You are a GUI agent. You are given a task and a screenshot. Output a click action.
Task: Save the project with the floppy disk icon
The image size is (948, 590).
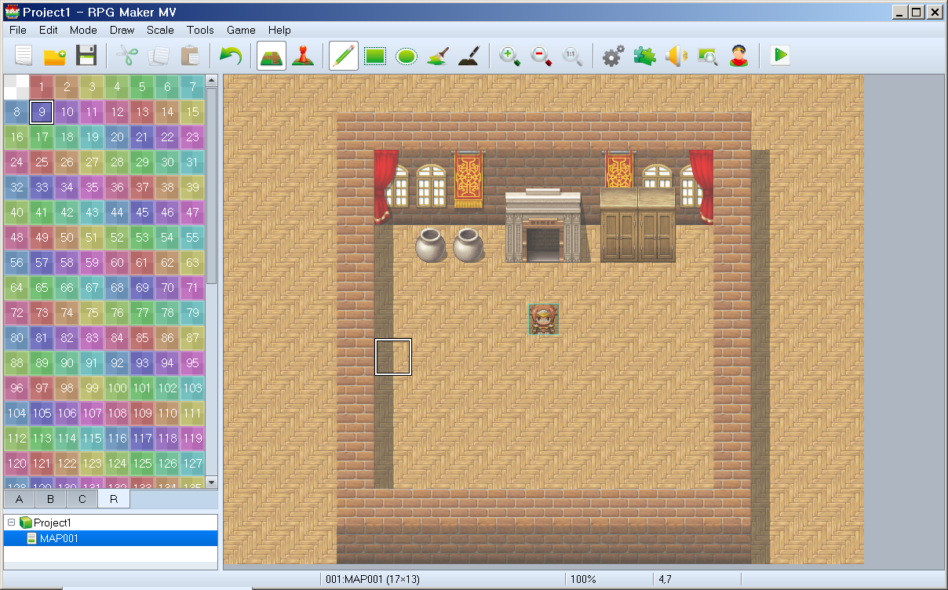click(86, 56)
